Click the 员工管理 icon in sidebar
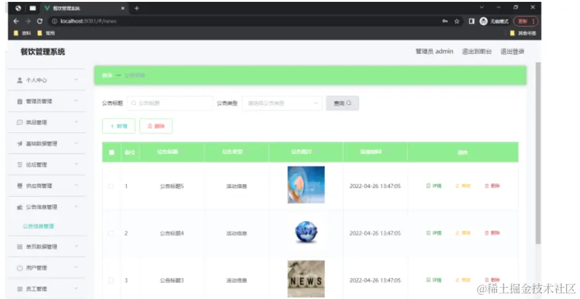 click(20, 289)
